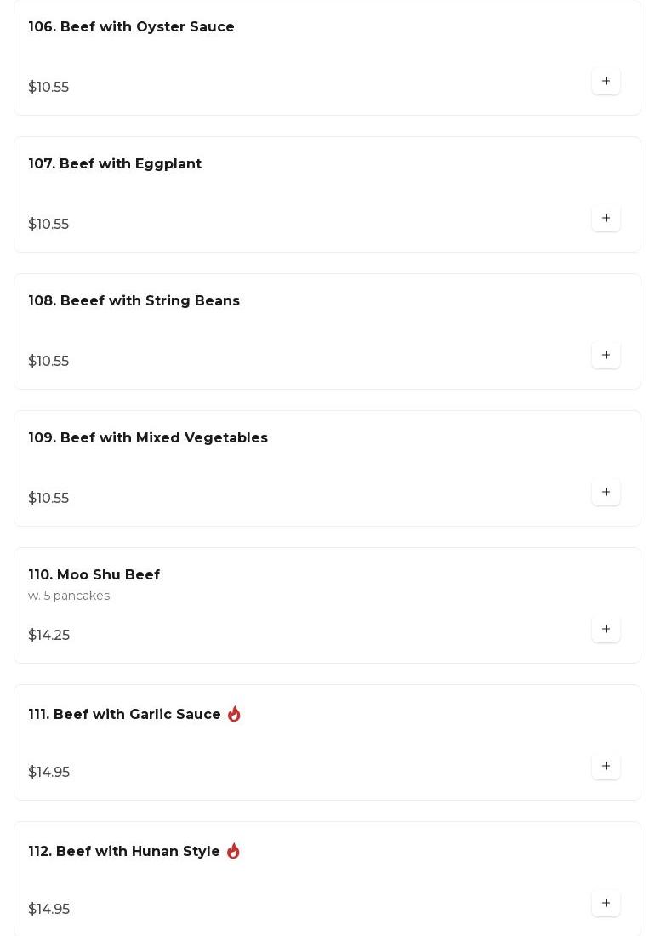Open 106. Beef with Oyster Sauce item
This screenshot has width=655, height=936.
coord(131,27)
